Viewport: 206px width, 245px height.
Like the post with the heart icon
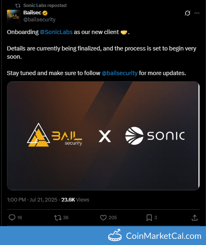[103, 218]
